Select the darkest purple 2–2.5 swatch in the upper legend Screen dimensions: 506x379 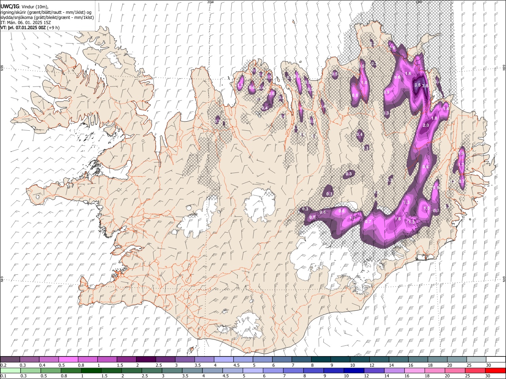[146, 360]
